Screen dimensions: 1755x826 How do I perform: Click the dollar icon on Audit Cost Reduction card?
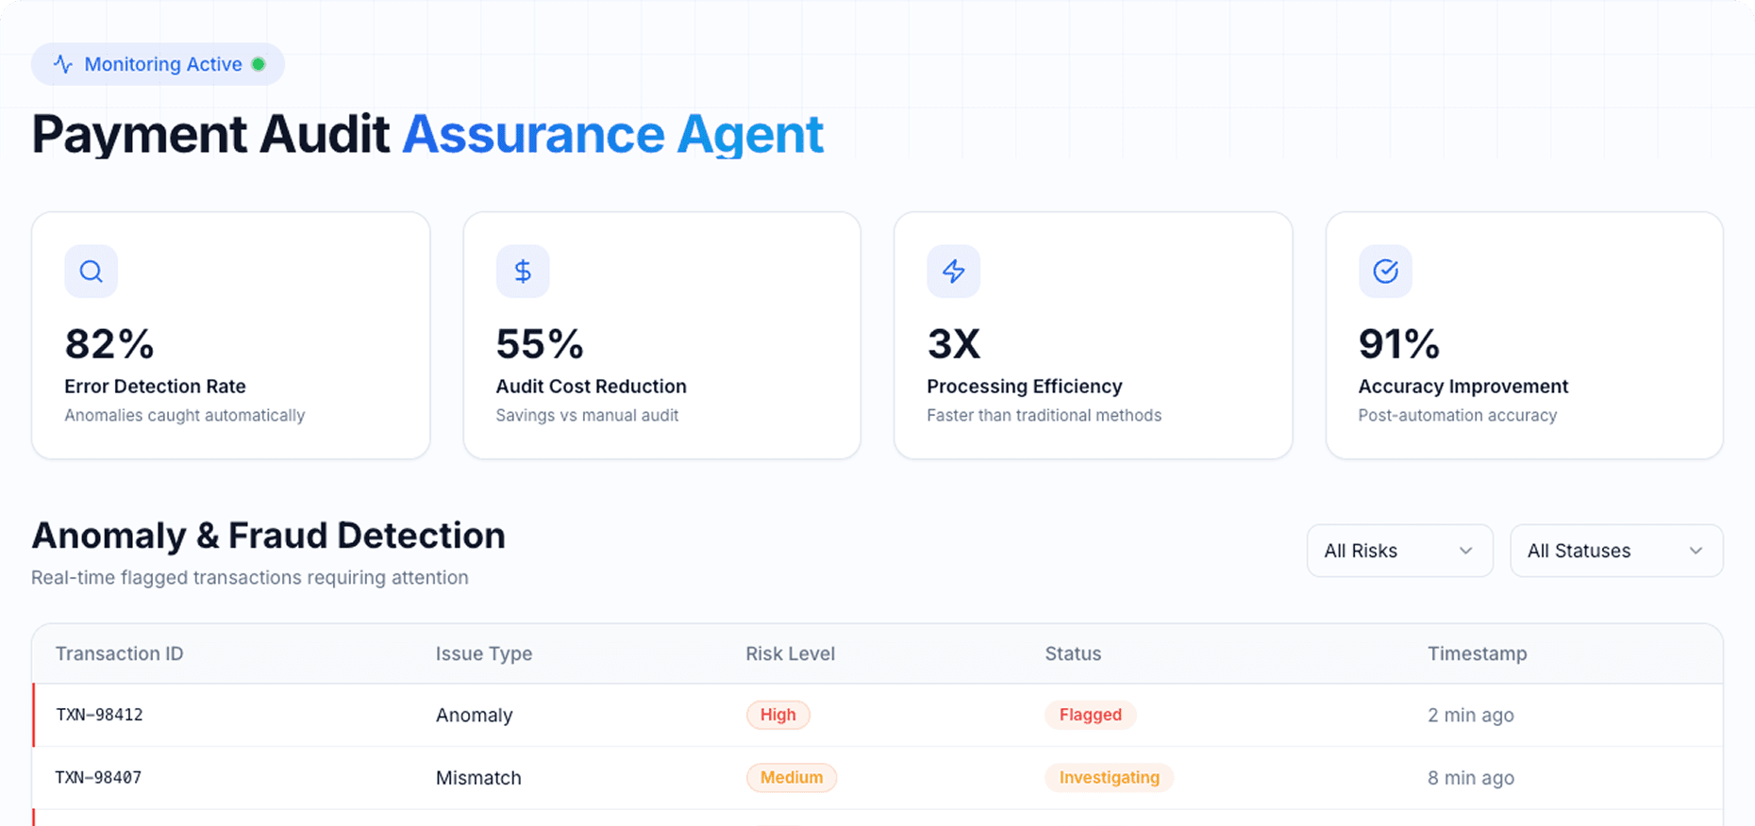click(x=523, y=272)
